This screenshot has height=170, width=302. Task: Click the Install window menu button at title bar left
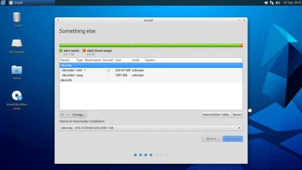[58, 20]
